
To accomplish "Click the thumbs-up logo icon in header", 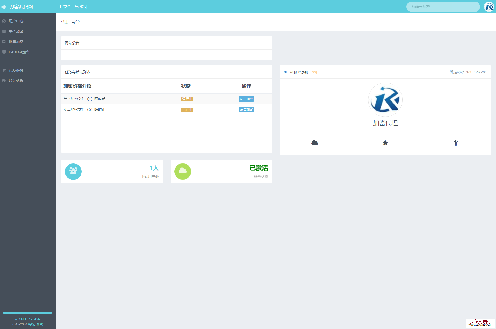I will [4, 7].
